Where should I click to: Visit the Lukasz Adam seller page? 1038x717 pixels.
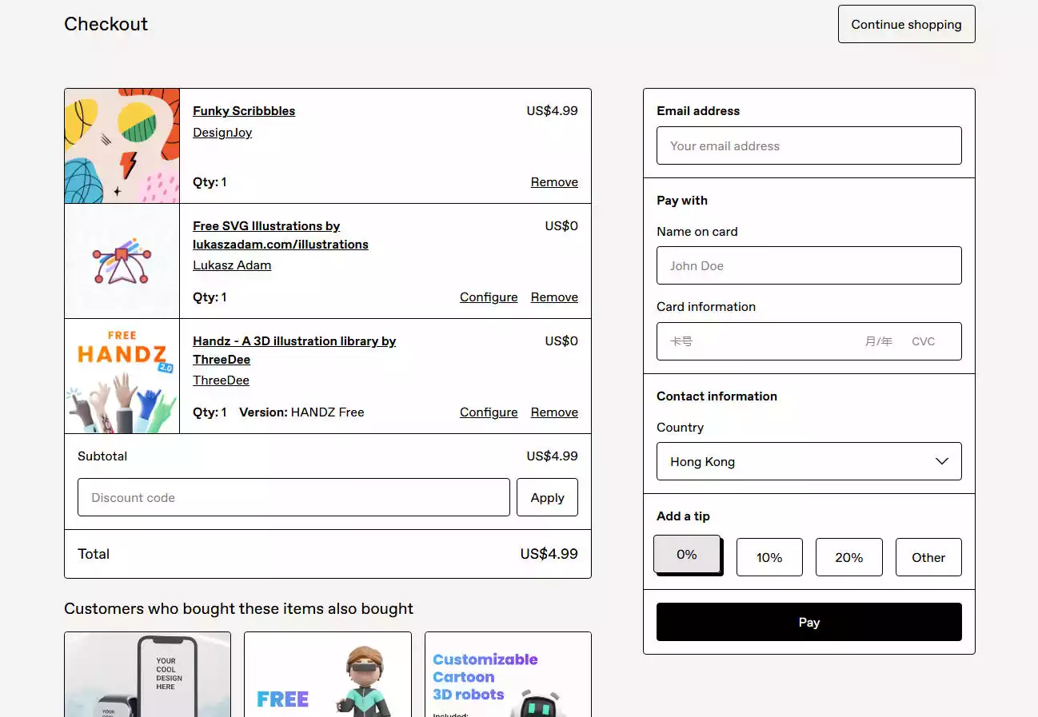[x=232, y=265]
